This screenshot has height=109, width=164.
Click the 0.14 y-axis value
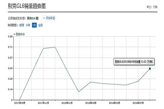pos(10,89)
